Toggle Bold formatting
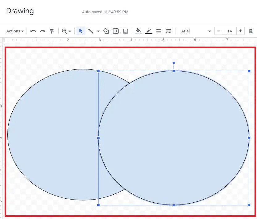The height and width of the screenshot is (219, 257). (x=251, y=31)
